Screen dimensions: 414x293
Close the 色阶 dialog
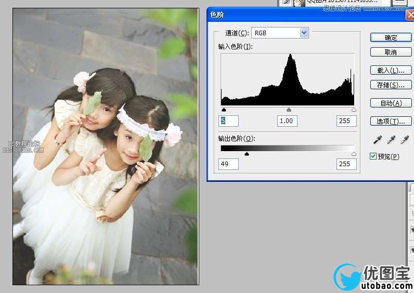[410, 15]
